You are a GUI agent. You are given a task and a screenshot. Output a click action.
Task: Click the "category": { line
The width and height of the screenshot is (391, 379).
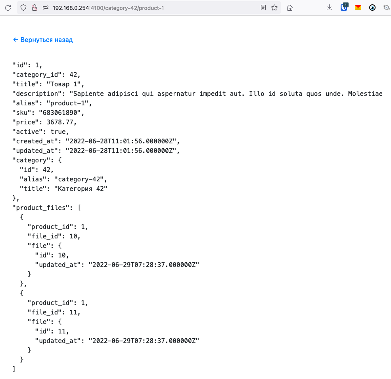click(37, 160)
